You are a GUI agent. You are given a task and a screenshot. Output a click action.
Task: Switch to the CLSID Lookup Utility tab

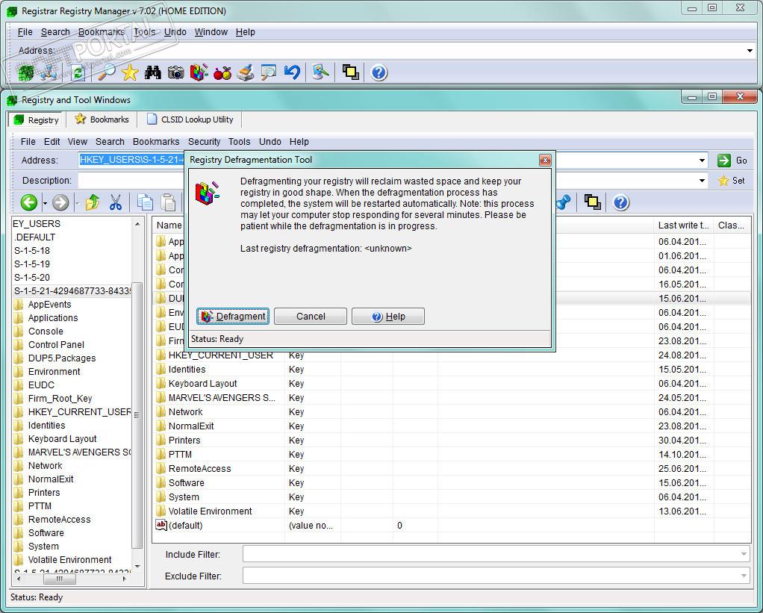tap(190, 119)
